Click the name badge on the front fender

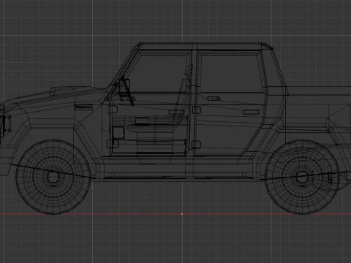[x=83, y=107]
